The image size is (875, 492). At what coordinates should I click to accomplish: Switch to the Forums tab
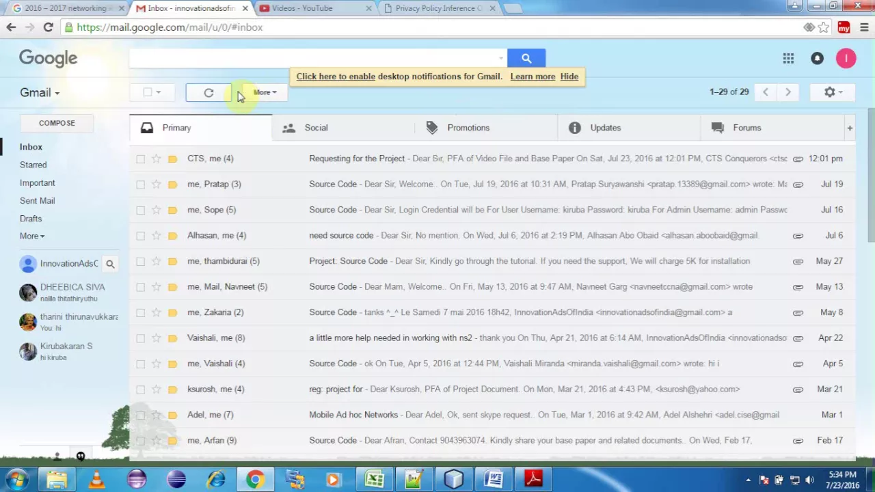[772, 128]
